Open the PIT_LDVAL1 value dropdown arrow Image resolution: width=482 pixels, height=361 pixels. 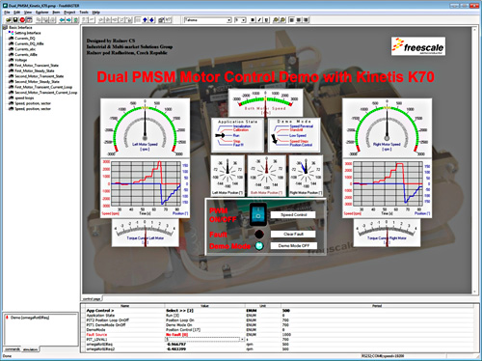click(242, 340)
